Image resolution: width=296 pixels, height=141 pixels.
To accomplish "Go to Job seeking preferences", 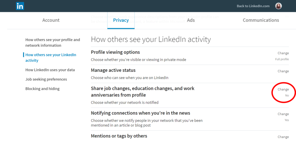I will 46,79.
